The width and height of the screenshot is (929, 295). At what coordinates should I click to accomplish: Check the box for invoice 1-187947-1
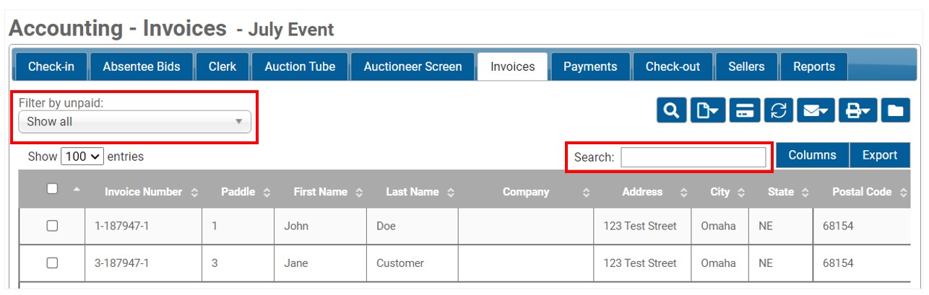point(52,226)
